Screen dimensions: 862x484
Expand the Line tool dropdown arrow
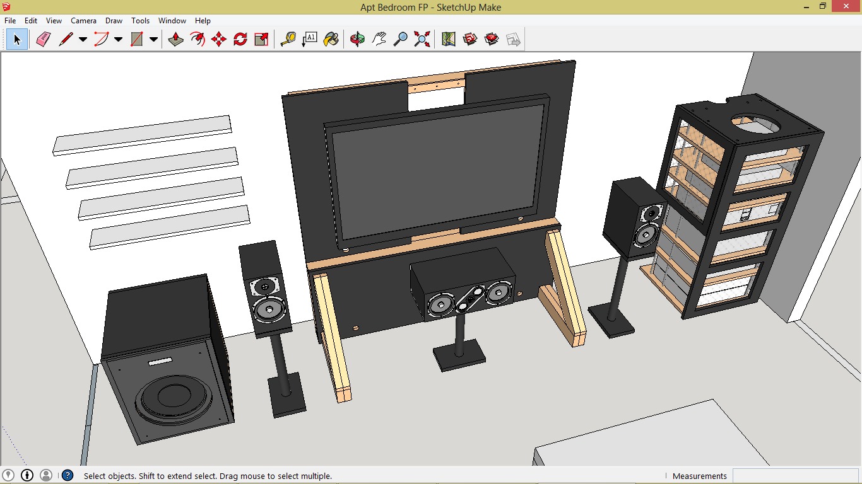coord(83,40)
